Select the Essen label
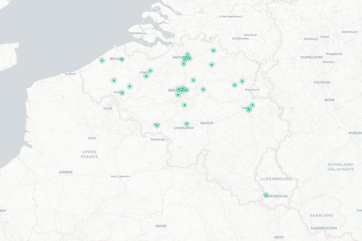362x241 pixels. [325, 36]
